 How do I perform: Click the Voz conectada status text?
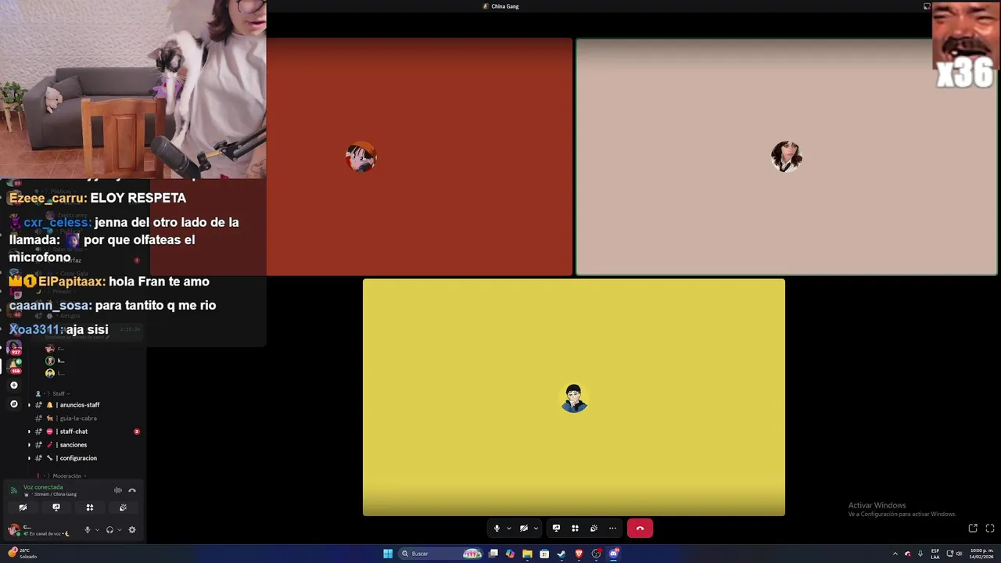(43, 487)
